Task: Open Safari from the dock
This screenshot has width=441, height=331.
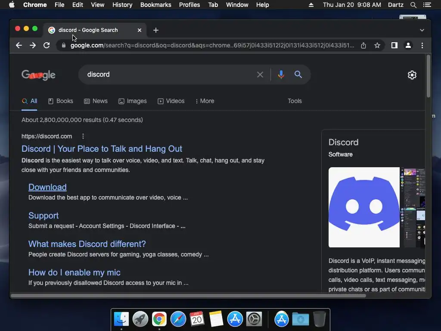Action: [x=178, y=319]
